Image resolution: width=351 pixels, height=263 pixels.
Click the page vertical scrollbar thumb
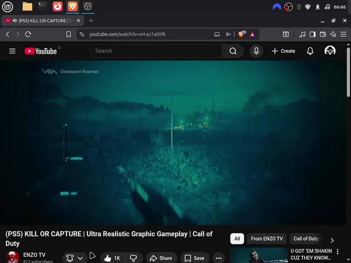point(348,72)
